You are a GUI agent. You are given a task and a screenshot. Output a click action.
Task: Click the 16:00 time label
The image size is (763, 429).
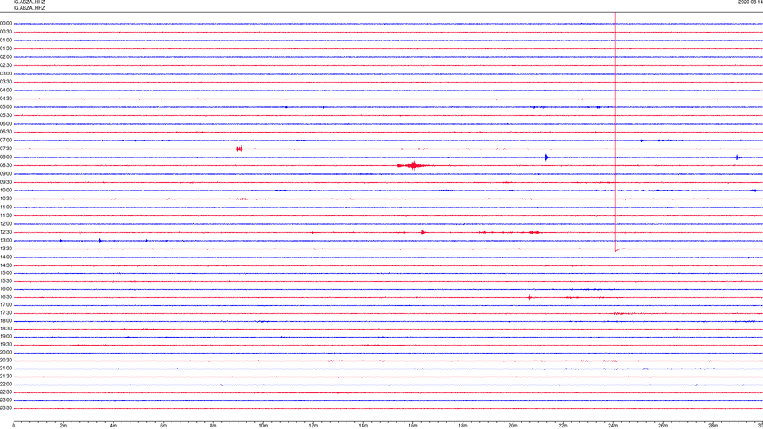[x=6, y=289]
